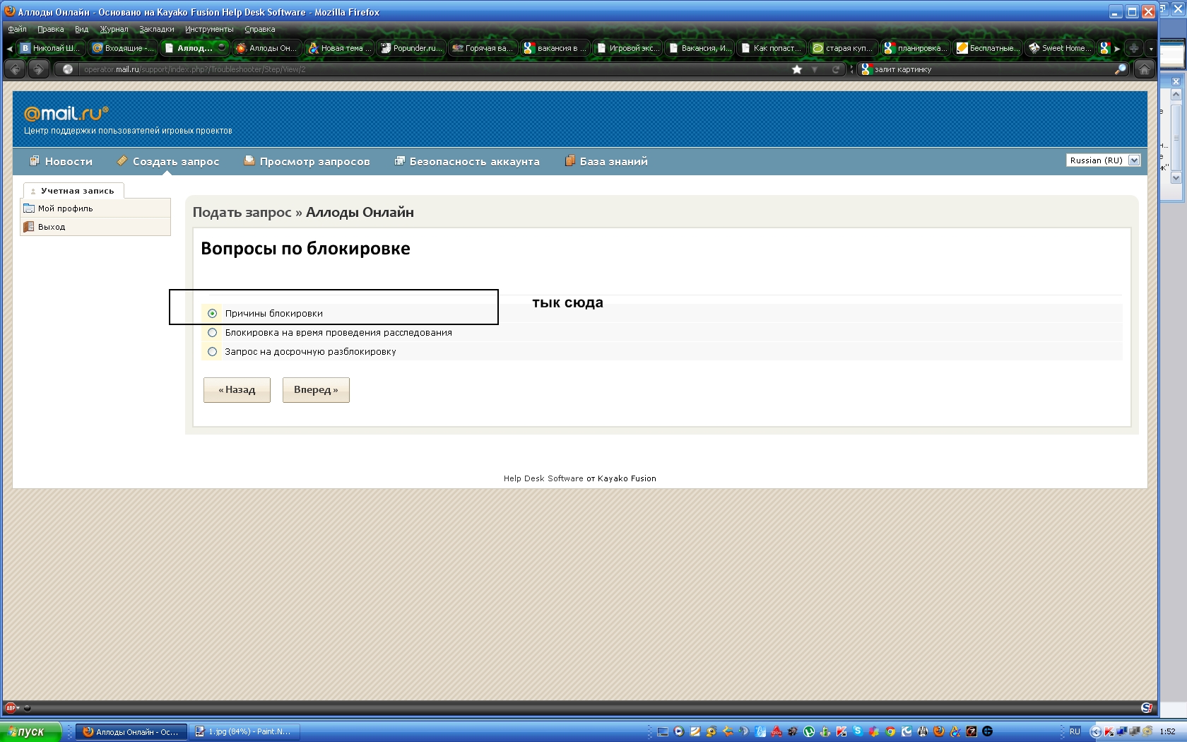Switch to the 'Аллоды Онлайн' taskbar window
Image resolution: width=1187 pixels, height=742 pixels.
[x=132, y=732]
